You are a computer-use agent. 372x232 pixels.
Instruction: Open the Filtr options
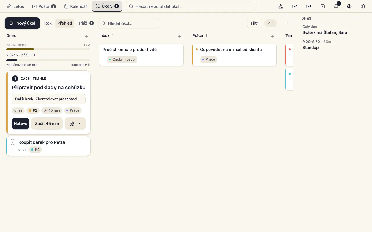pos(255,23)
